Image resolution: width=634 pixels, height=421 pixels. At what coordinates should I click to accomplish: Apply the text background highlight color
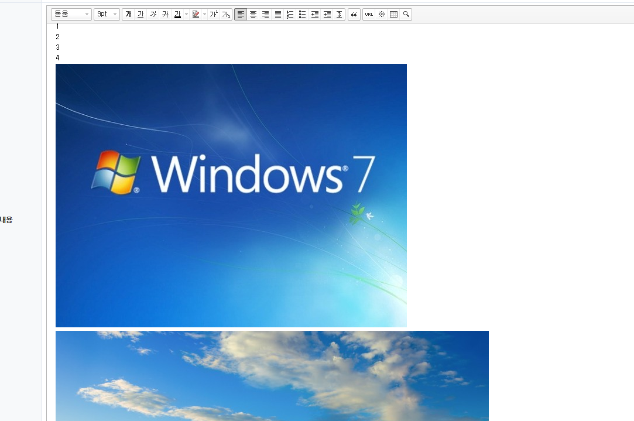point(196,14)
